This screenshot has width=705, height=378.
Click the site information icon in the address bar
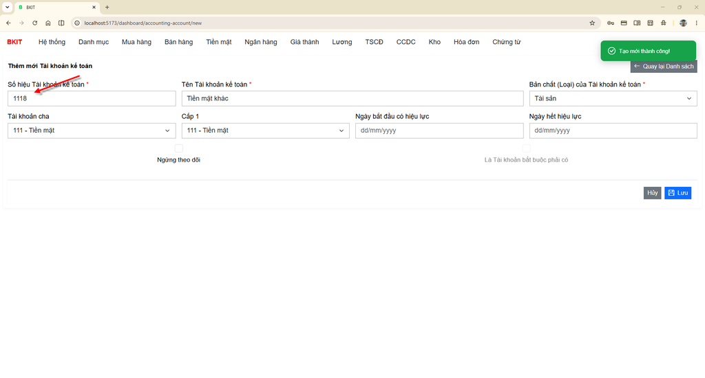[77, 23]
